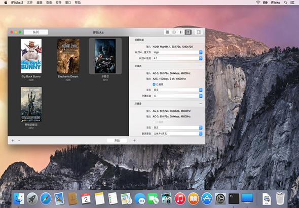The width and height of the screenshot is (299, 208).
Task: Open the iFlicks 2 application menu
Action: (17, 3)
